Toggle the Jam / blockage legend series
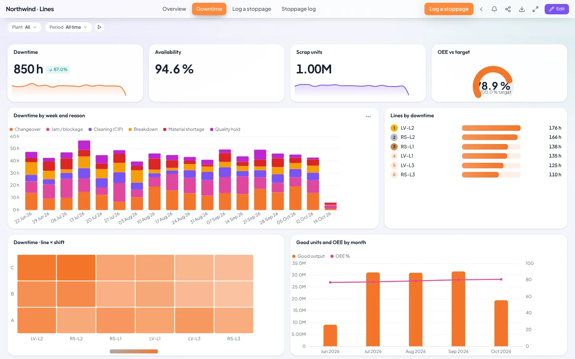The width and height of the screenshot is (575, 359). [x=65, y=129]
